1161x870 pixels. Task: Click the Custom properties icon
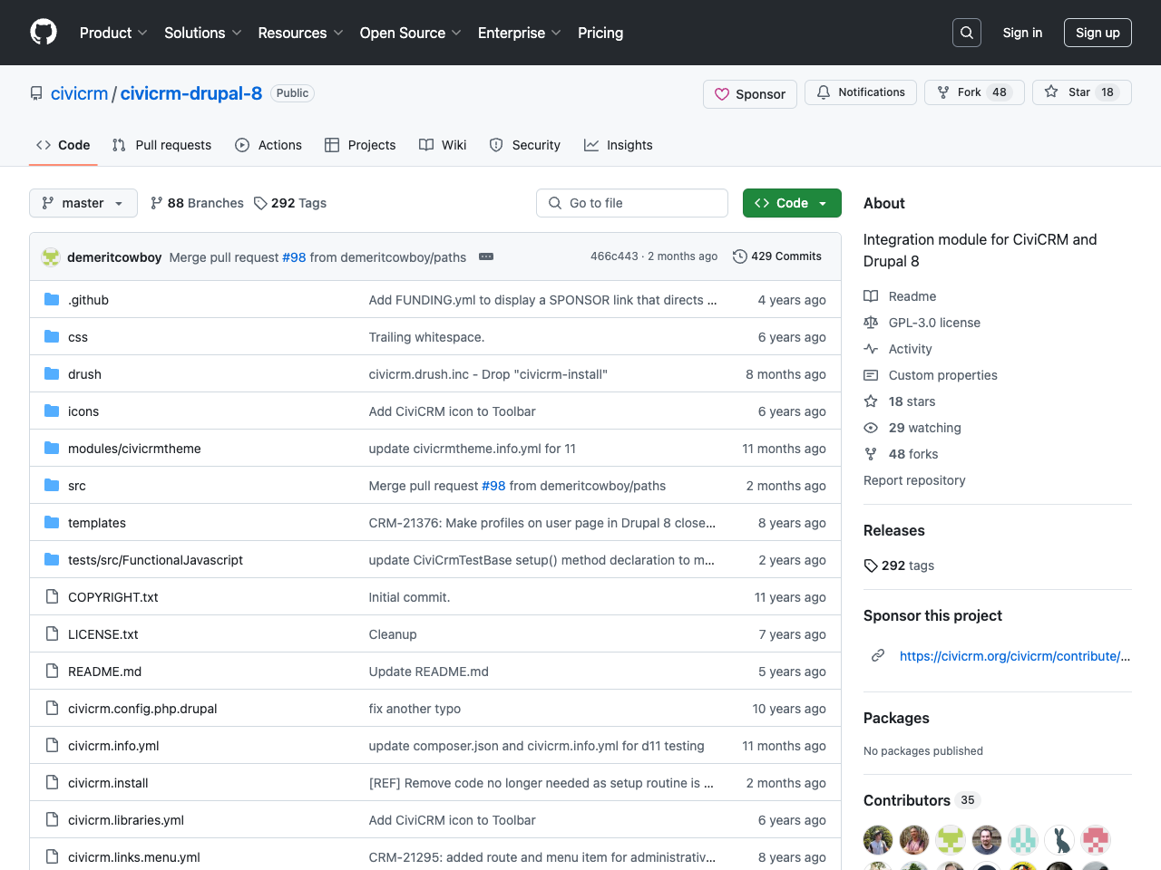tap(871, 375)
